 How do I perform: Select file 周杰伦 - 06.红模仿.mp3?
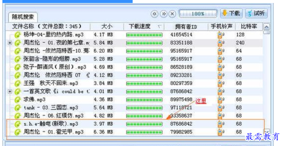53,116
